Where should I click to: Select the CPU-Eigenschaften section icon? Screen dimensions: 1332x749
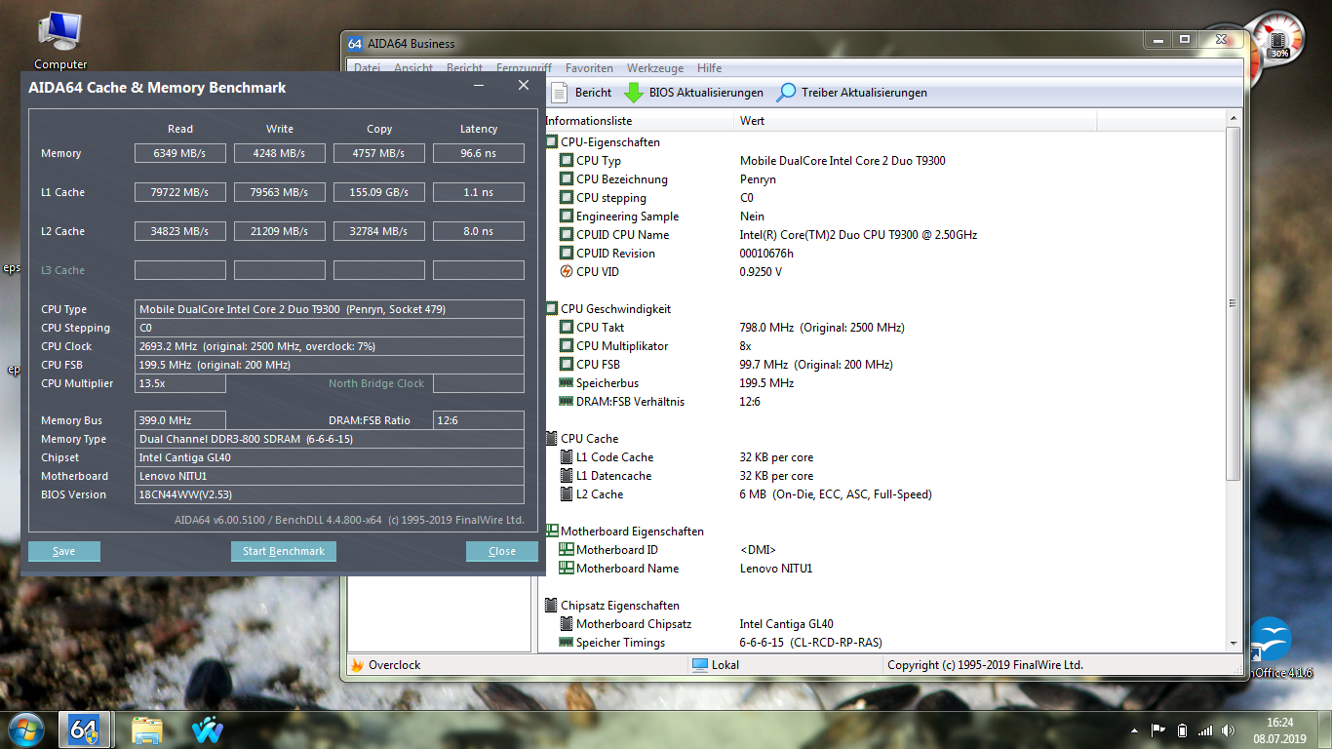[551, 142]
